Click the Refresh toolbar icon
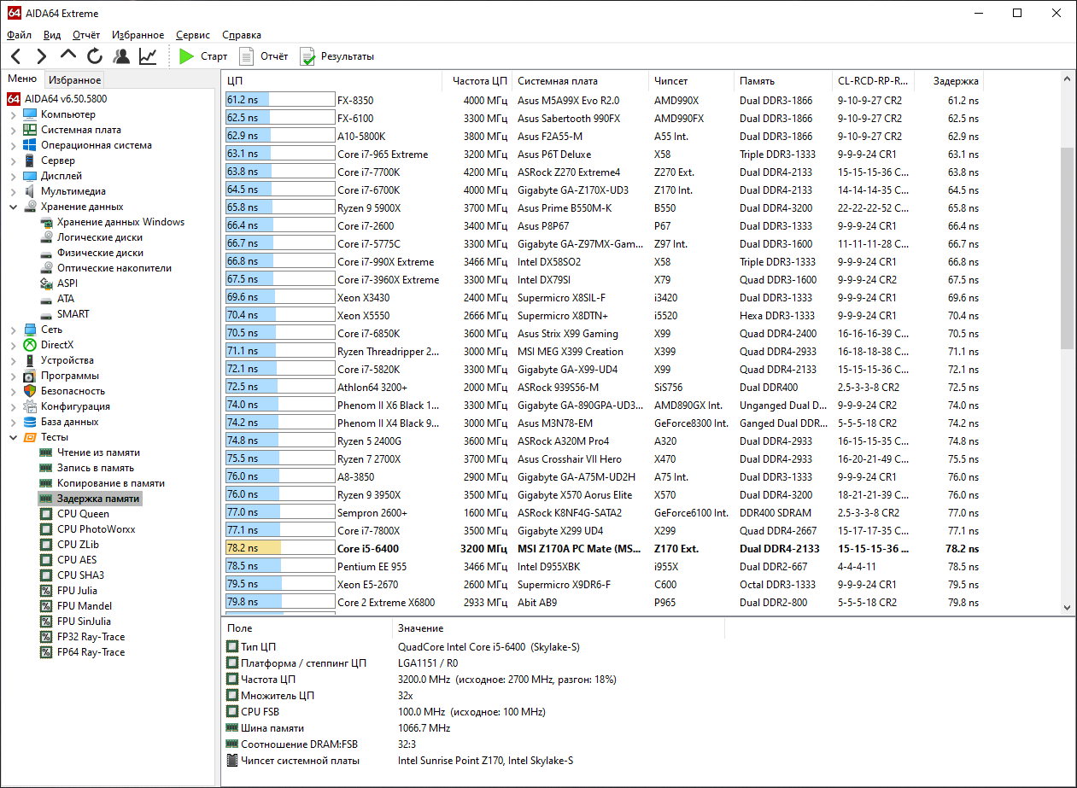Image resolution: width=1077 pixels, height=788 pixels. (95, 56)
